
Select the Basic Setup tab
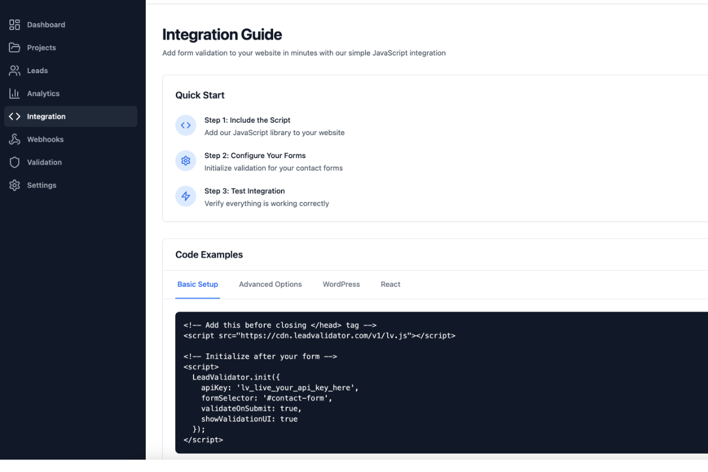198,284
